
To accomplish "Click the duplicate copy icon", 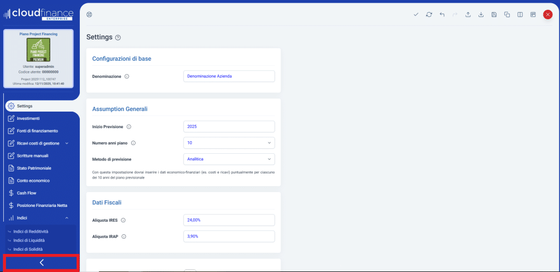I will pos(507,15).
